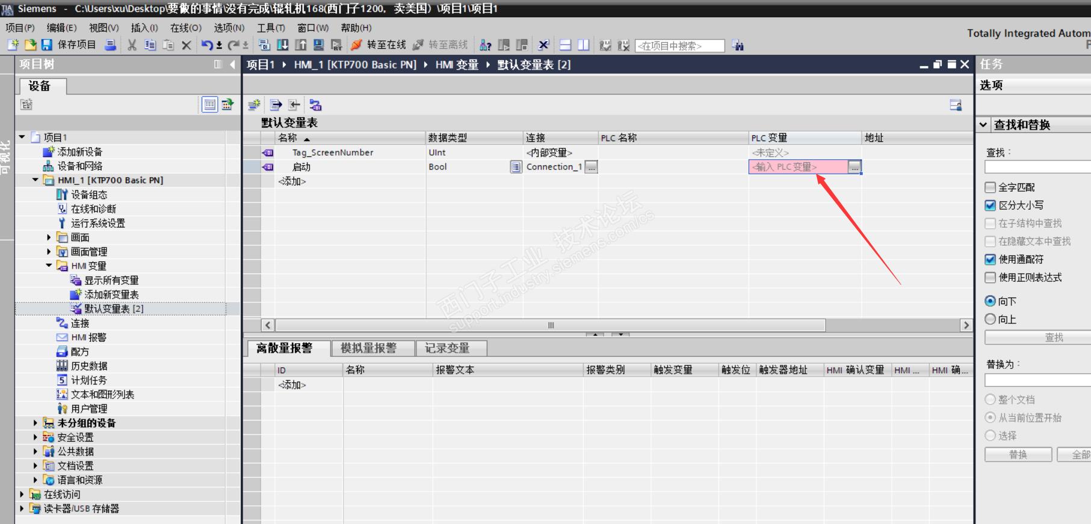Click the 输入 PLC 变量 input cell
Screen dimensions: 1091x524
pos(799,167)
